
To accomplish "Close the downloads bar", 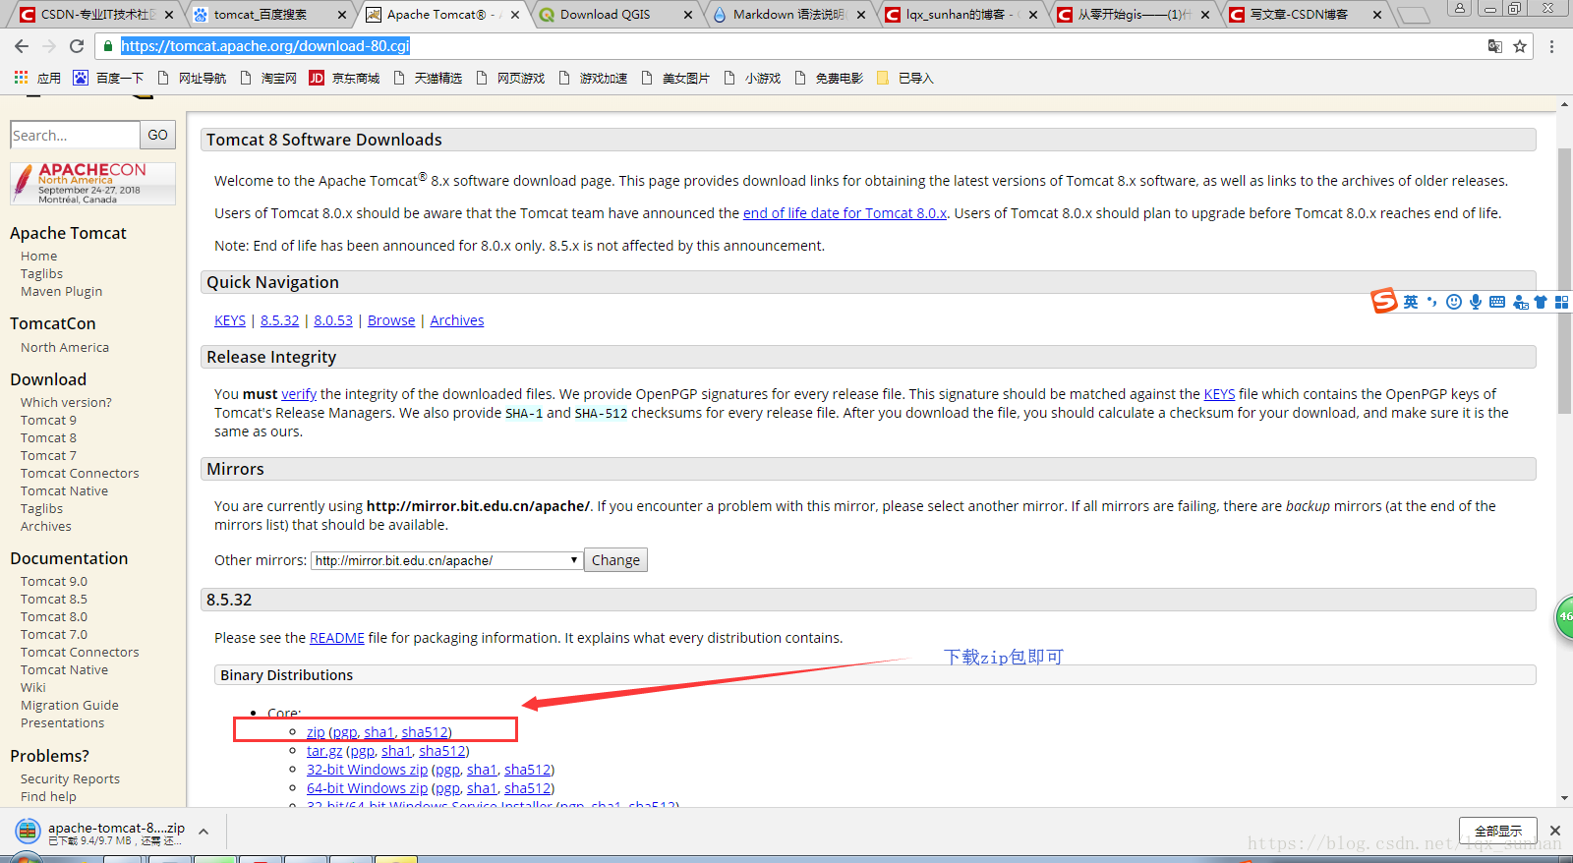I will pyautogui.click(x=1555, y=831).
